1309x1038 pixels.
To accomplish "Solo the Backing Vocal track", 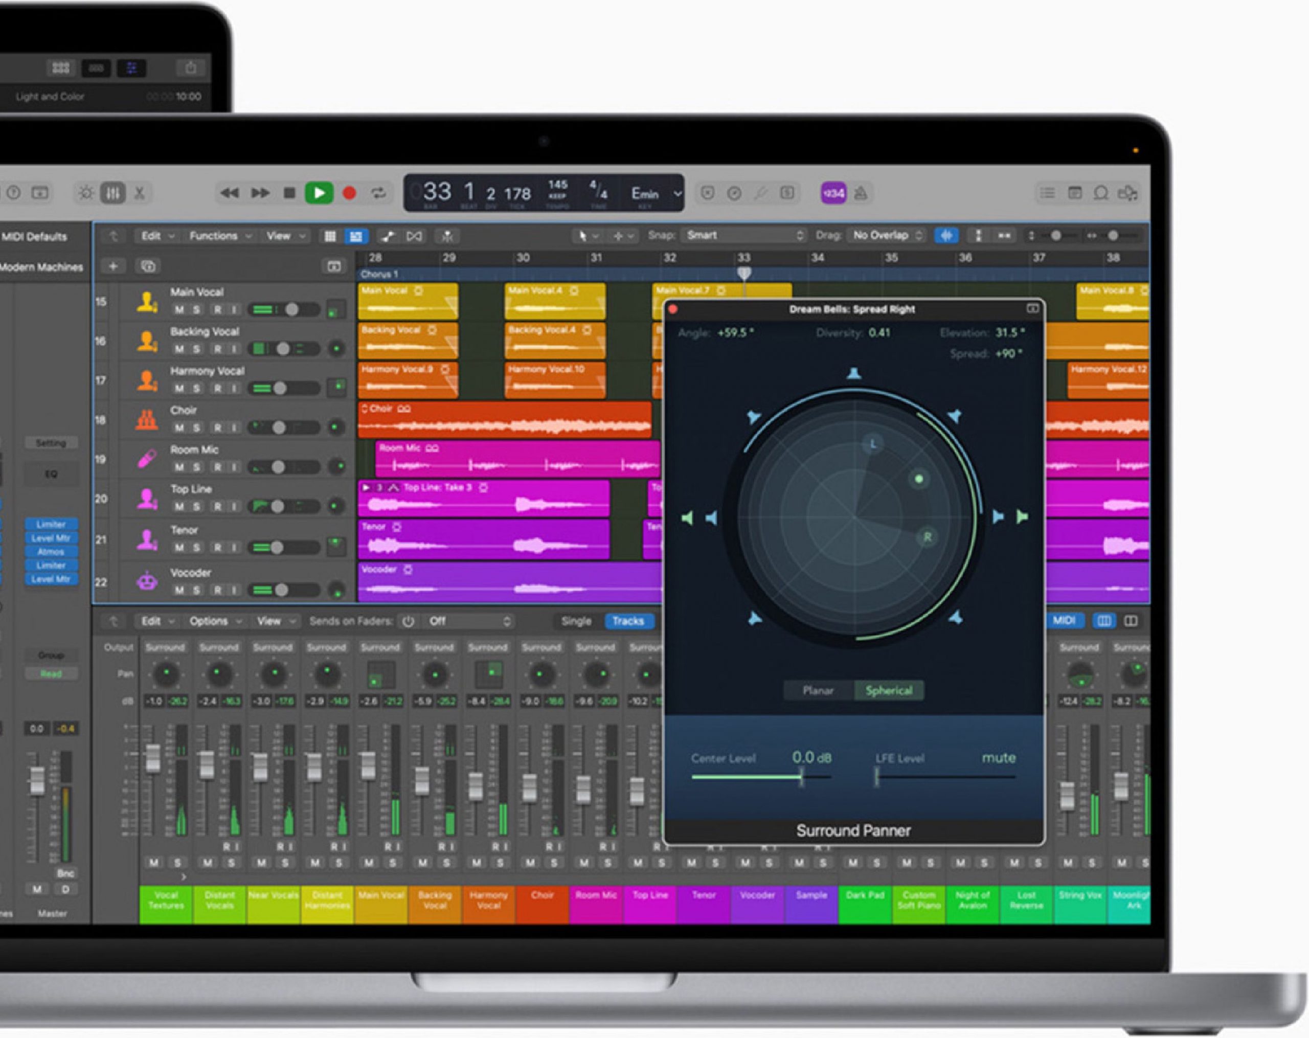I will (x=196, y=349).
